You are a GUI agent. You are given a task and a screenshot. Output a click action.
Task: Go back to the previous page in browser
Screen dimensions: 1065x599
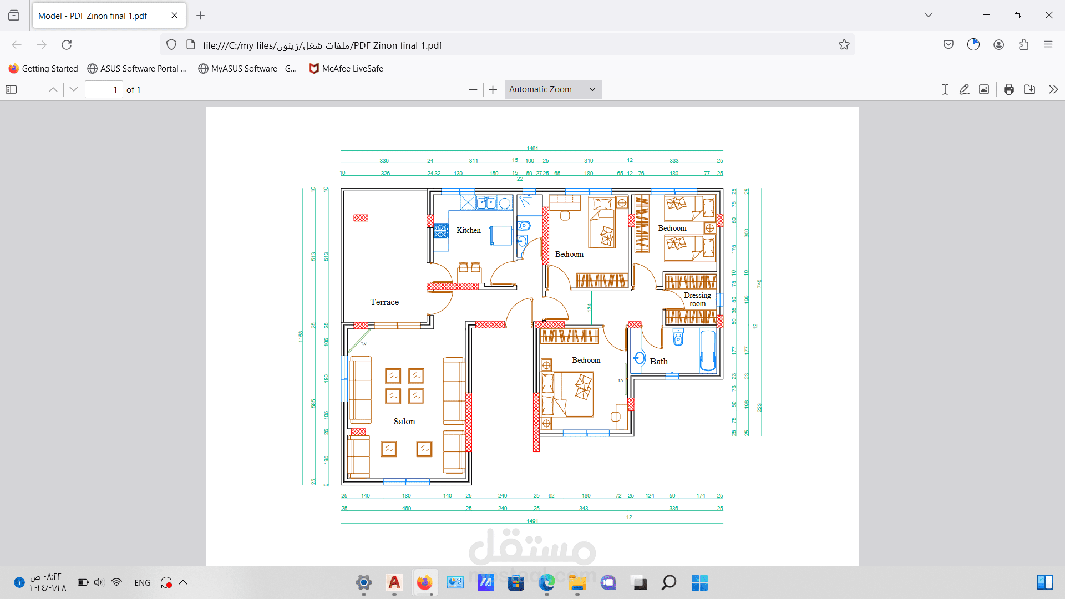(x=17, y=45)
